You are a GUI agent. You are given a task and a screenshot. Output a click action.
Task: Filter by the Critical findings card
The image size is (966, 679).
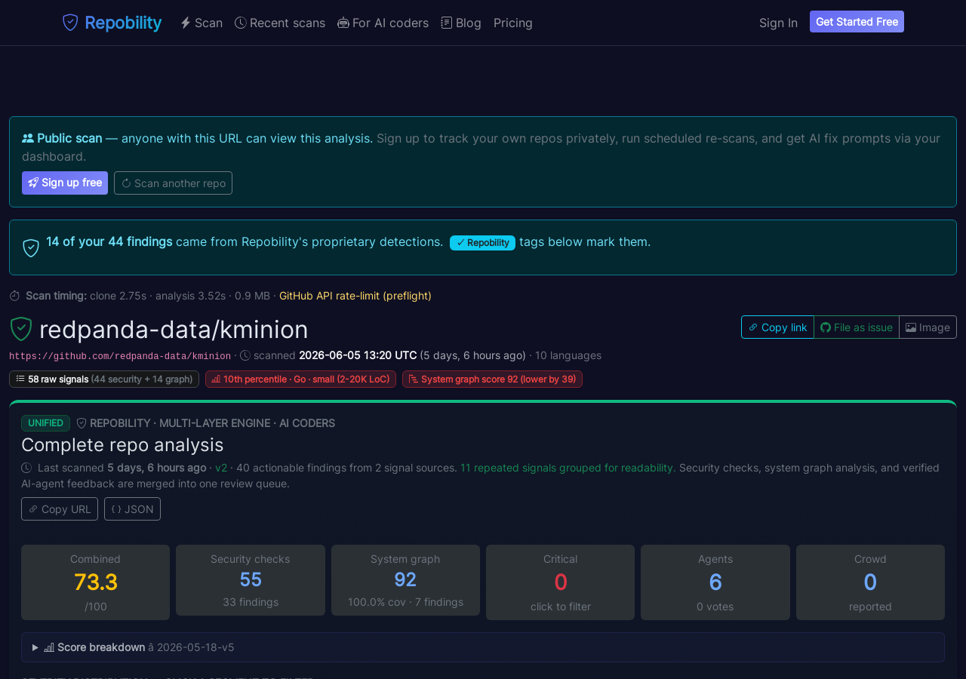560,582
